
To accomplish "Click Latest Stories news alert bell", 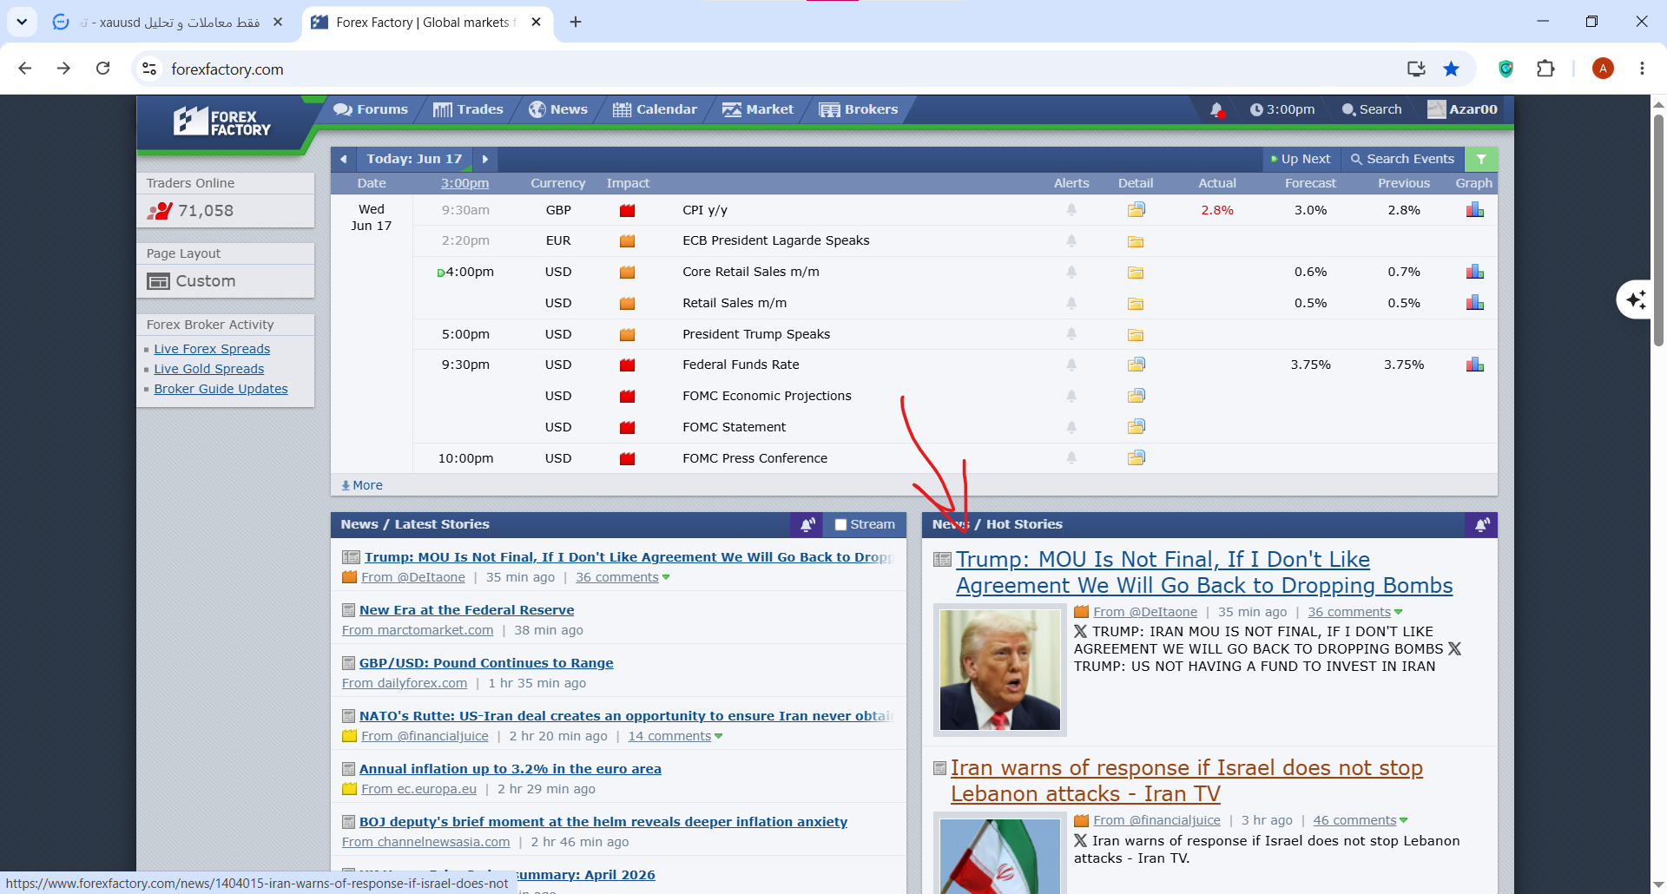I will click(807, 524).
